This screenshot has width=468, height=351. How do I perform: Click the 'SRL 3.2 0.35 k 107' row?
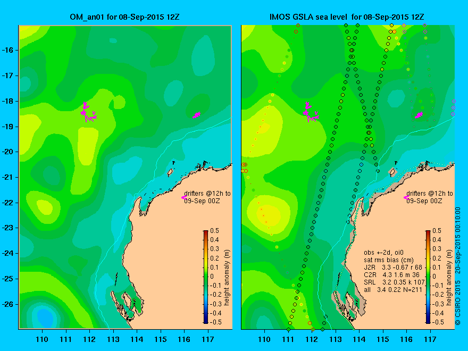pyautogui.click(x=394, y=282)
